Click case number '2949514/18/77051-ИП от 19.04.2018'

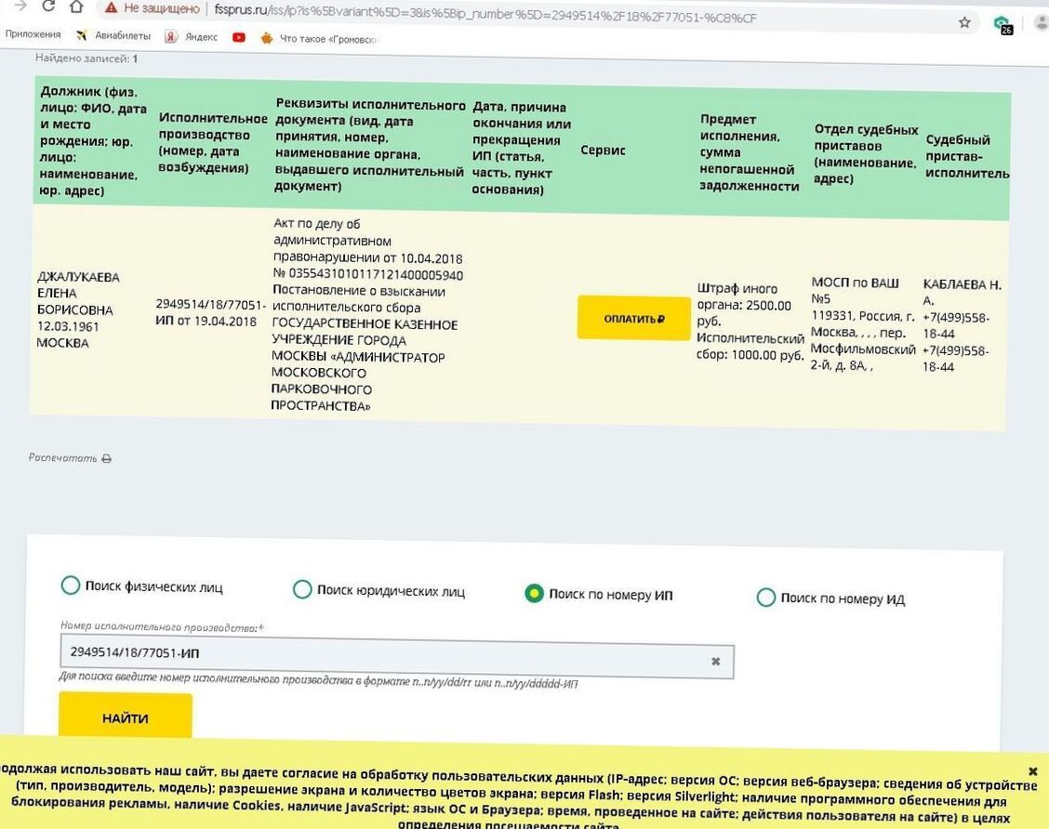[209, 312]
